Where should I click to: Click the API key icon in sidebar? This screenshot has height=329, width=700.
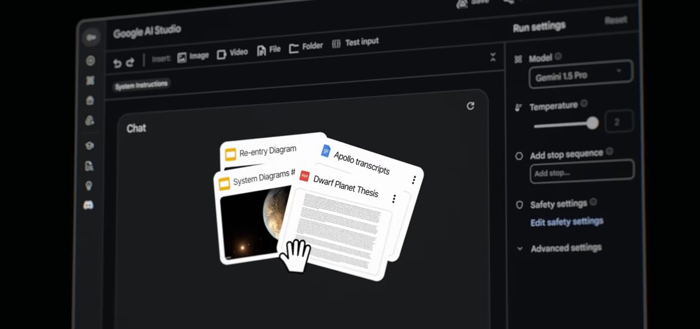pos(92,38)
